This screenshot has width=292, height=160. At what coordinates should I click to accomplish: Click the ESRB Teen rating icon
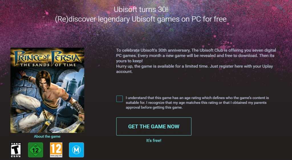[16, 150]
